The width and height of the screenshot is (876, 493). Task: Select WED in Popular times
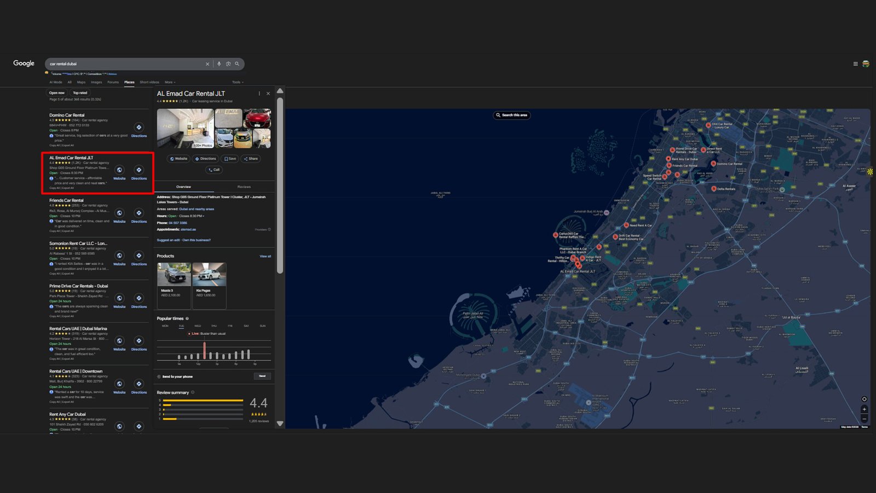198,326
